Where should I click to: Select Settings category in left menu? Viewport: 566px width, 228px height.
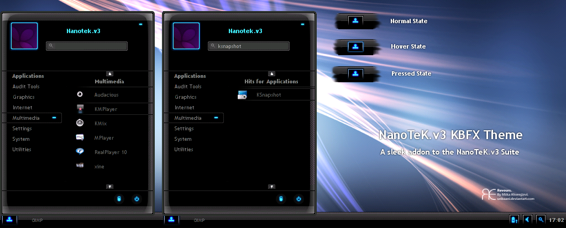pos(22,129)
